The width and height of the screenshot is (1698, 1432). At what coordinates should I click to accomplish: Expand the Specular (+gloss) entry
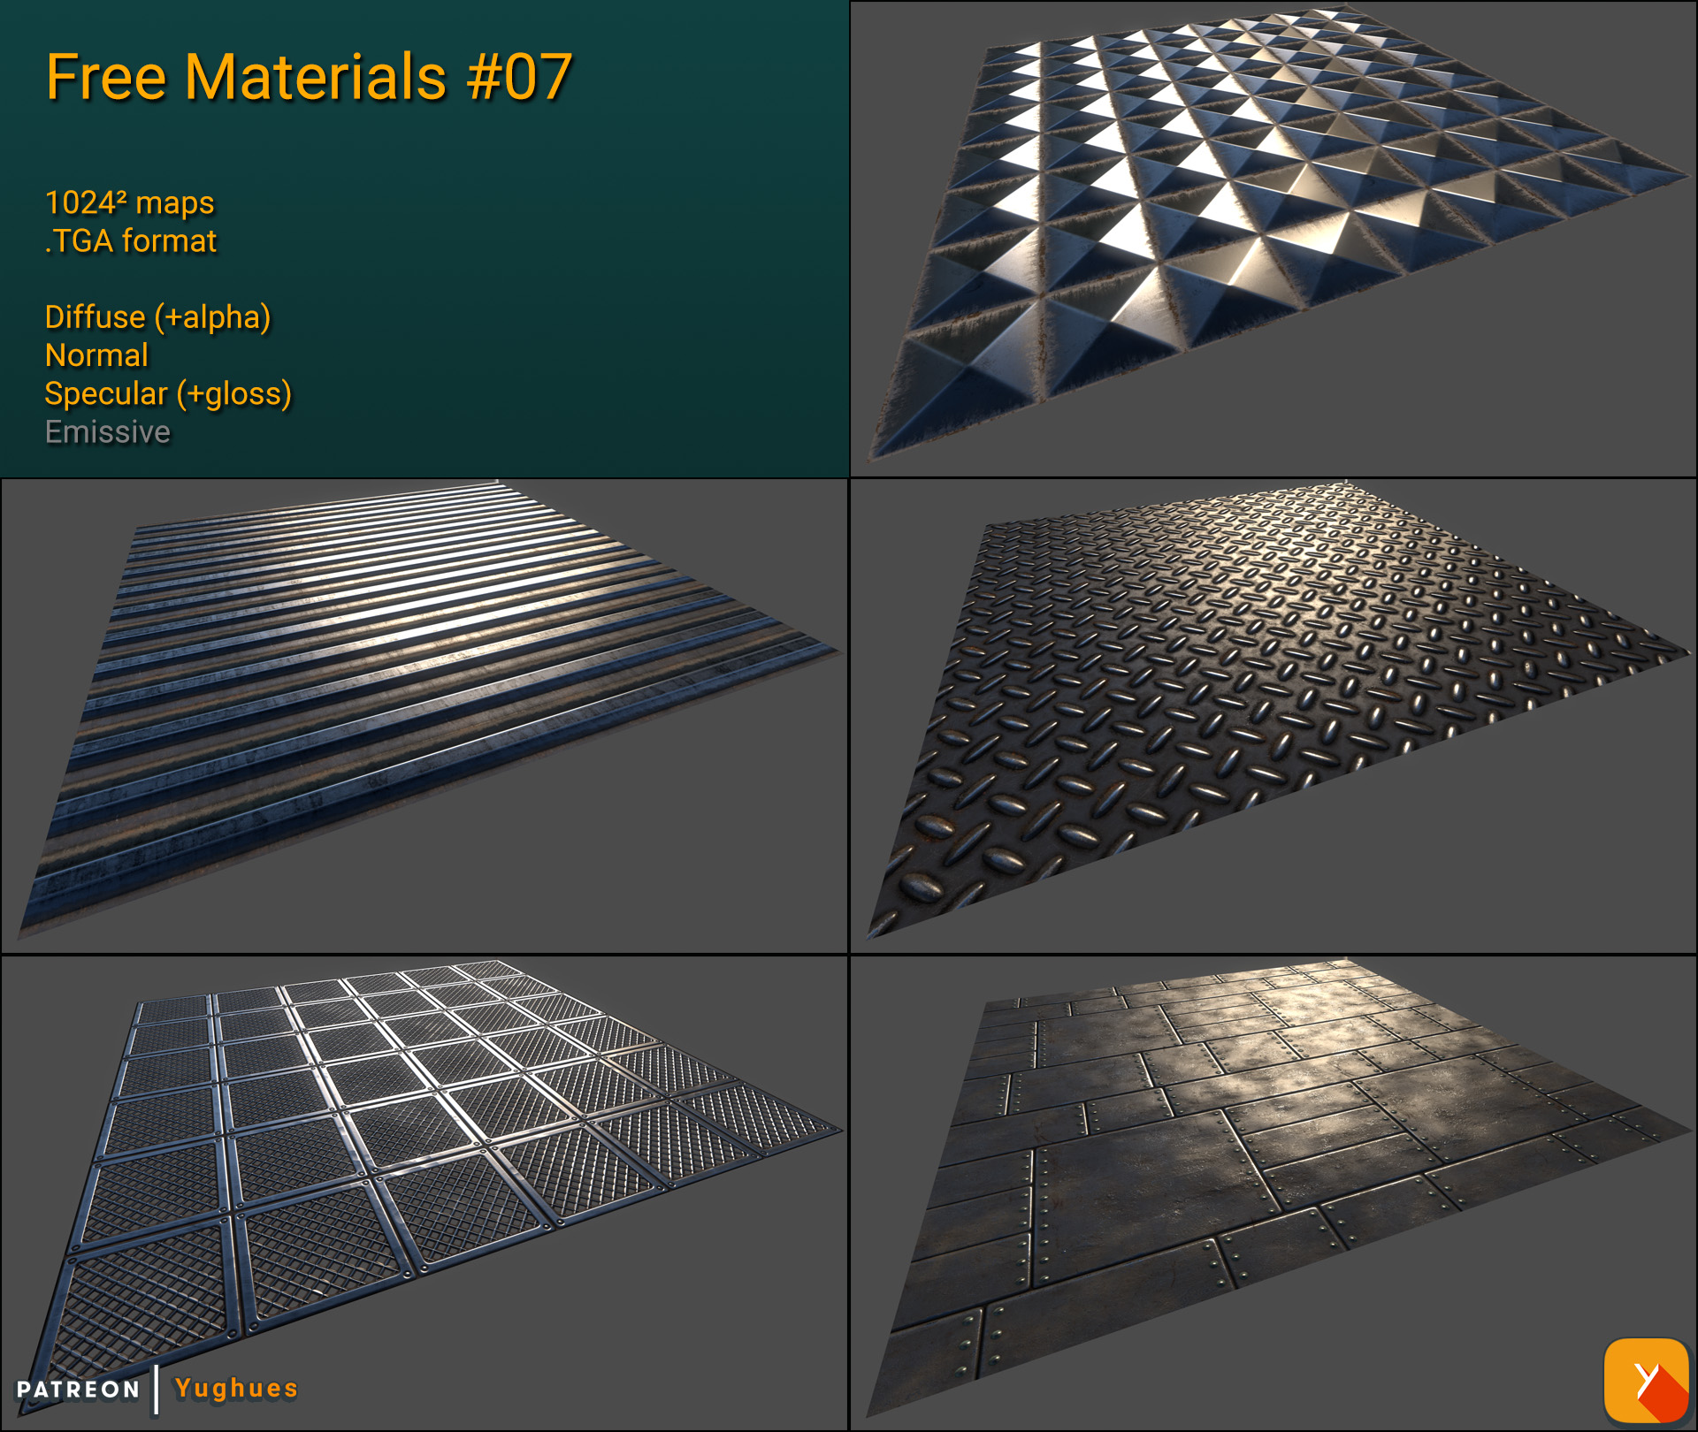(x=168, y=394)
